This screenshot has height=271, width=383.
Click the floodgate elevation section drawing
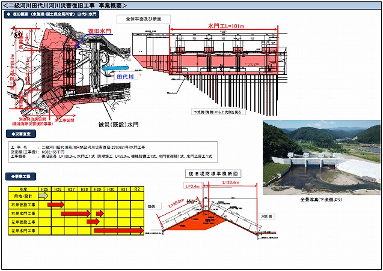pyautogui.click(x=210, y=72)
